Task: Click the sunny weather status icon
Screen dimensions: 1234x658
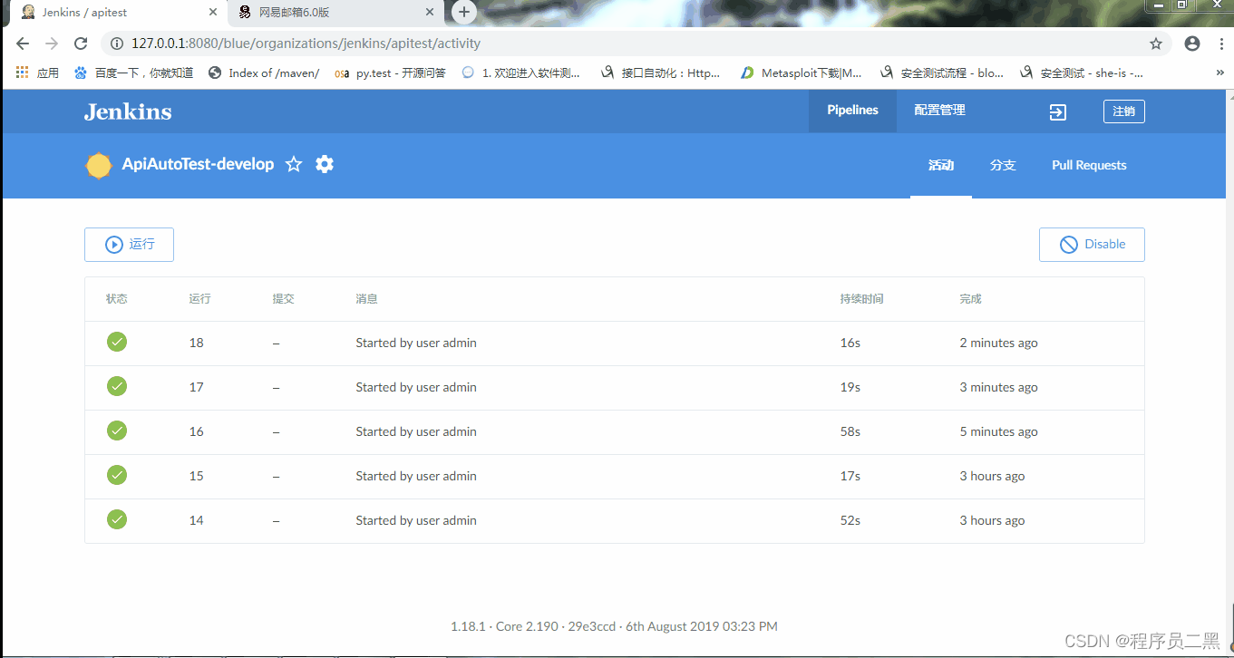Action: click(98, 165)
